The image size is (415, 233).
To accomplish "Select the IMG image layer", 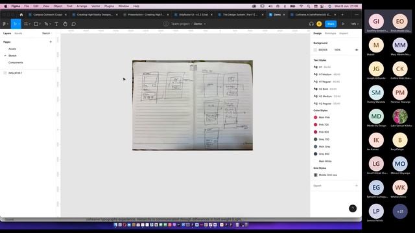I will 16,73.
